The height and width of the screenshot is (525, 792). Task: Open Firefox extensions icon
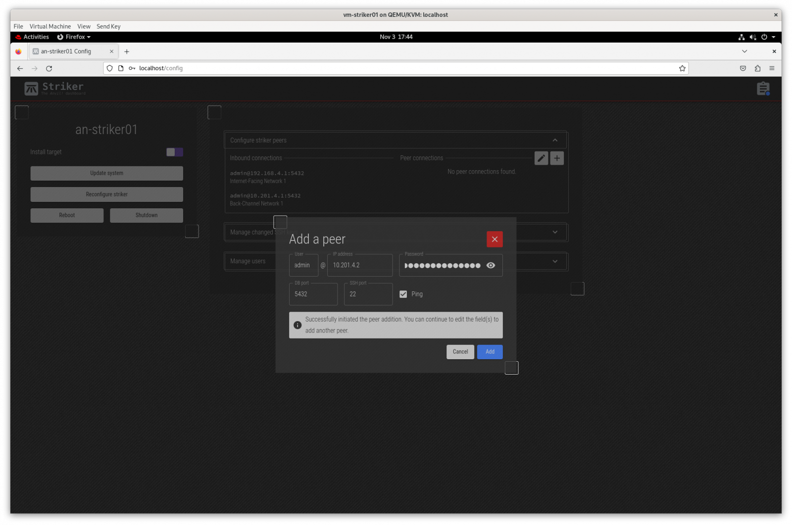click(x=757, y=68)
